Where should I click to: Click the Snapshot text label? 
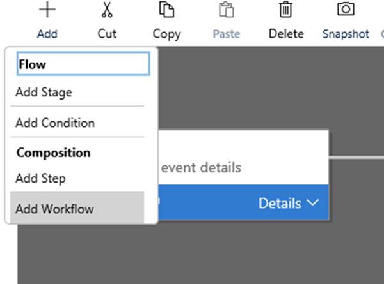pyautogui.click(x=346, y=34)
